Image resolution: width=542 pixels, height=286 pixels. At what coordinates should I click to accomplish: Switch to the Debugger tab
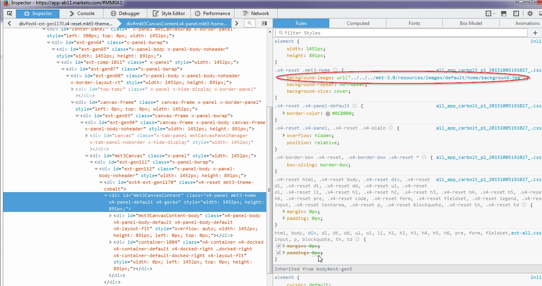[x=125, y=13]
